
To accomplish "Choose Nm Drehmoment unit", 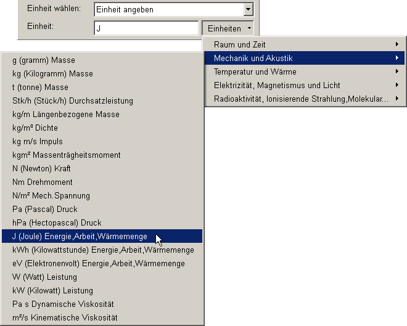I will coord(102,182).
